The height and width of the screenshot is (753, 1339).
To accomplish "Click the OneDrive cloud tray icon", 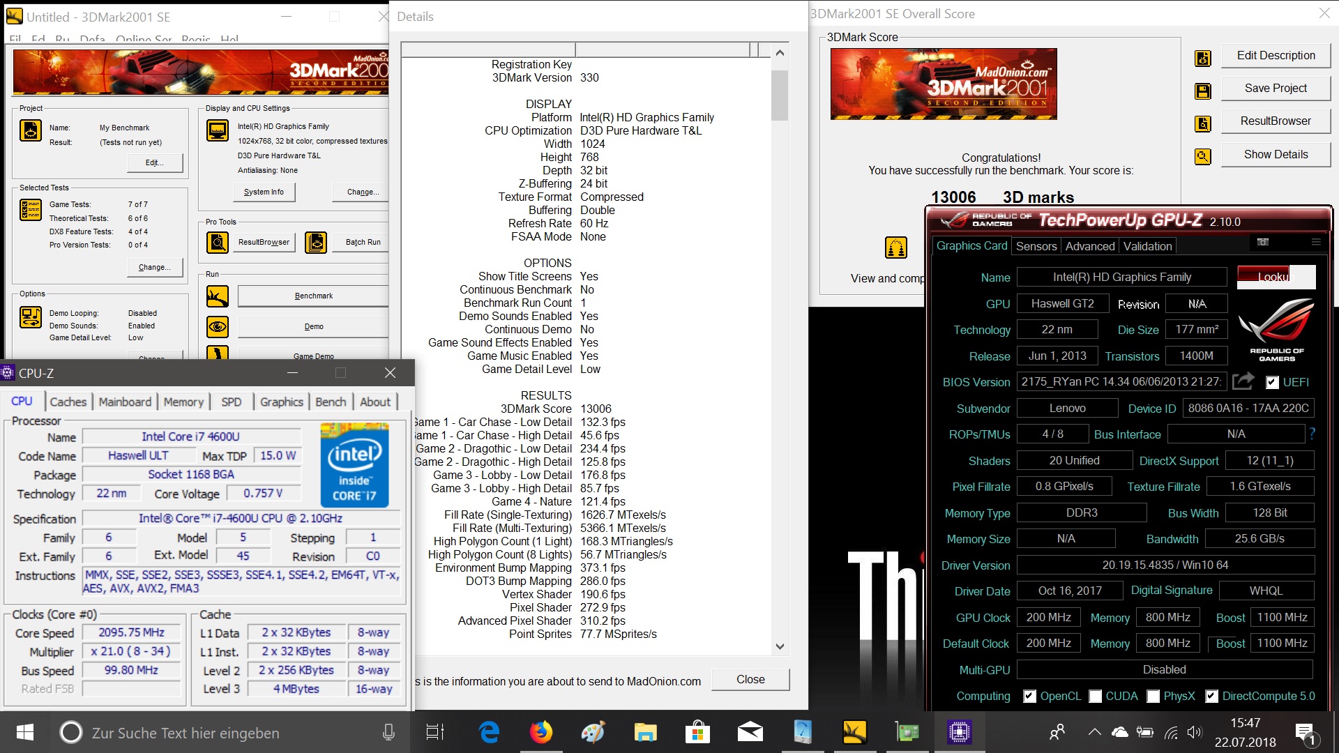I will [x=1120, y=732].
